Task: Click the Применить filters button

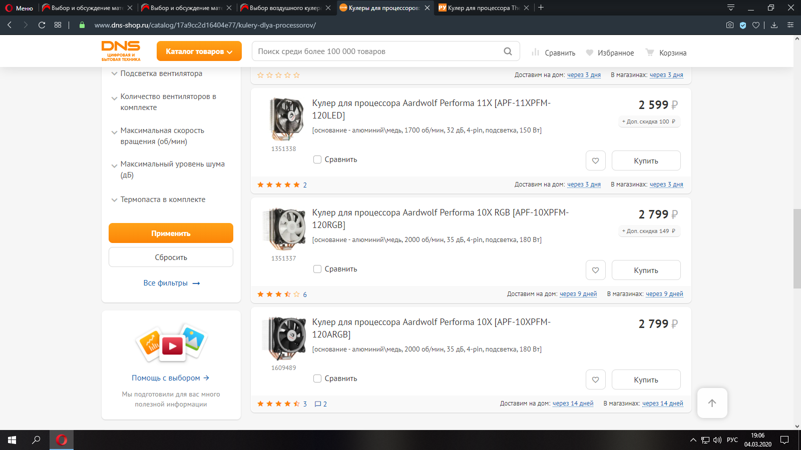Action: click(x=171, y=233)
